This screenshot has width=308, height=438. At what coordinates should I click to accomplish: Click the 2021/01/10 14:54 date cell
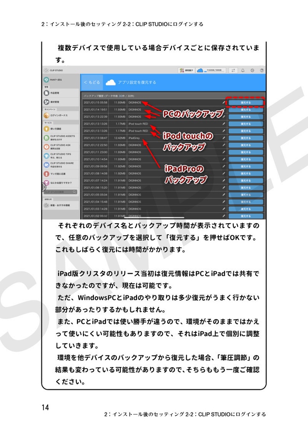pos(96,159)
